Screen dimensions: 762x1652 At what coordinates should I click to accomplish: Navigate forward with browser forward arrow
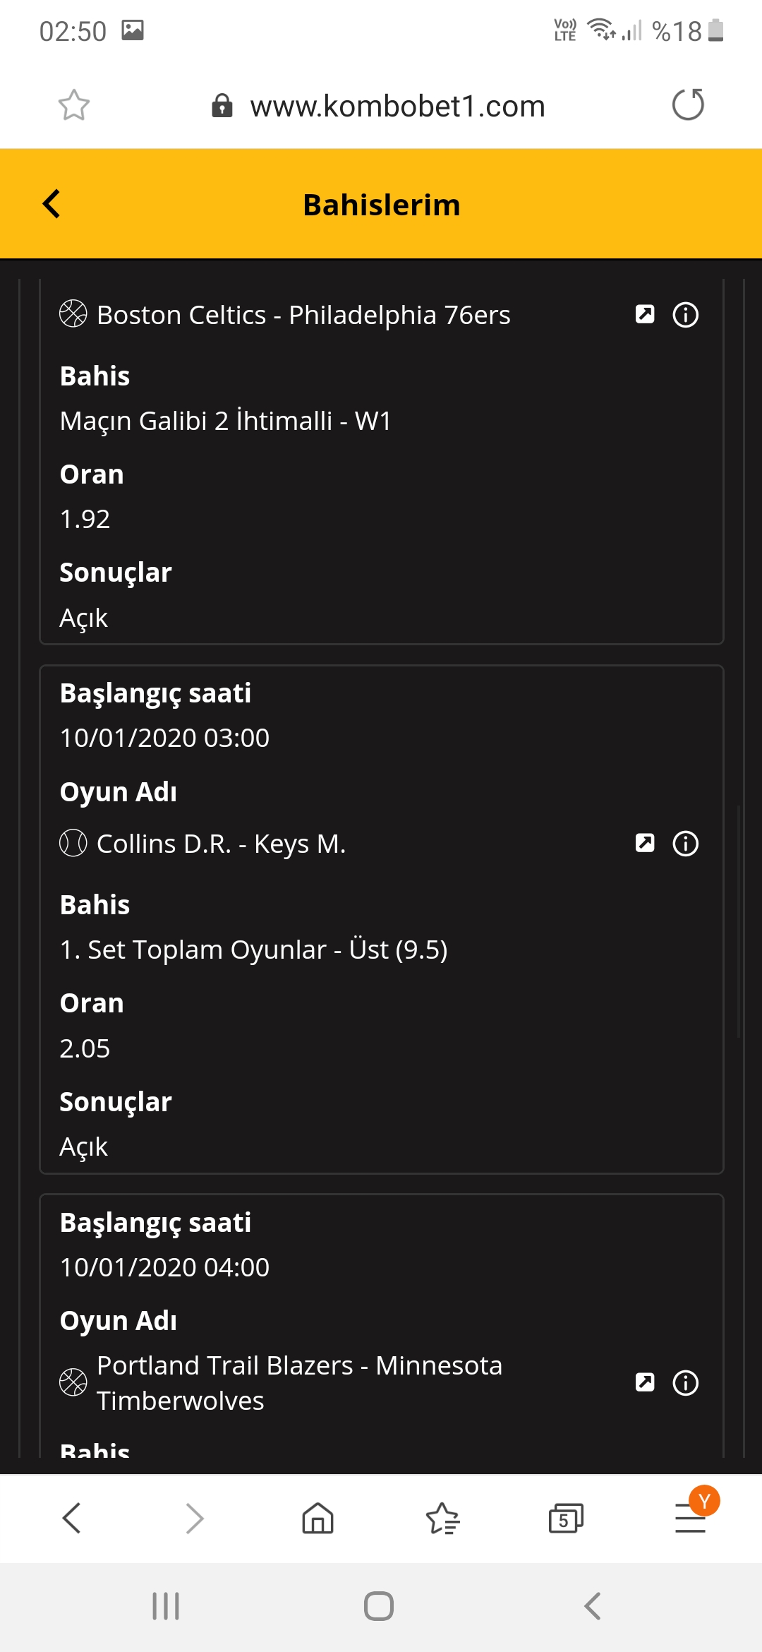(194, 1518)
